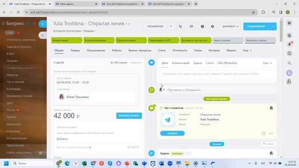Select the Аванс оплачен deal stage

[228, 41]
